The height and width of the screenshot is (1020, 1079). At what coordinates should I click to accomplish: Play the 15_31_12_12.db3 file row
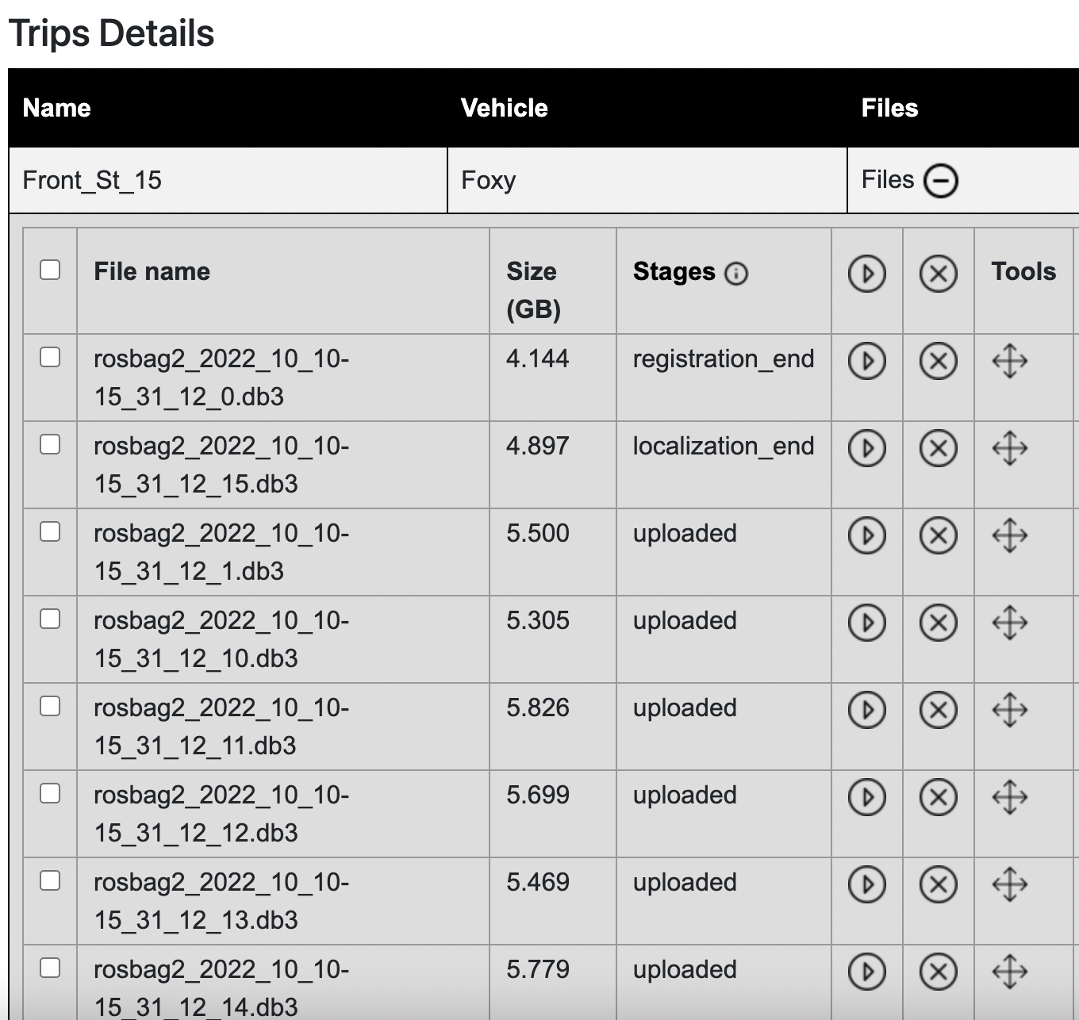(866, 797)
